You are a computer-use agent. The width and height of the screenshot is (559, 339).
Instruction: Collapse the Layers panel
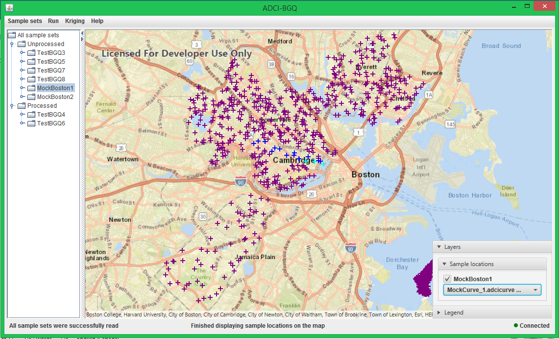439,247
